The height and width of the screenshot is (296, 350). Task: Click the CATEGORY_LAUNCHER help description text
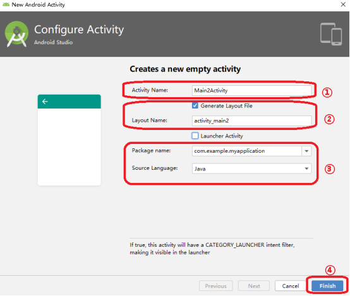(212, 249)
